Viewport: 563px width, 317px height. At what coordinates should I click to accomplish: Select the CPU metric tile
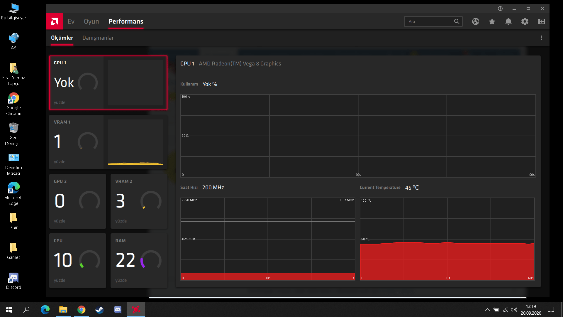pyautogui.click(x=77, y=260)
